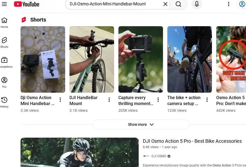Expand shorts with Show more
The height and width of the screenshot is (167, 246).
(x=141, y=124)
